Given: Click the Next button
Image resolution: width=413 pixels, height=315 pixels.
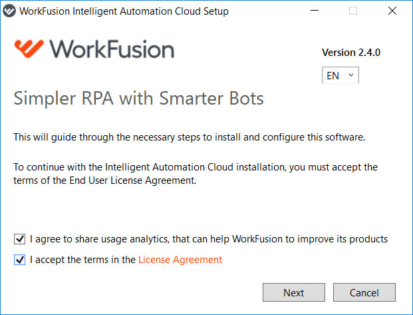Looking at the screenshot, I should pos(294,292).
